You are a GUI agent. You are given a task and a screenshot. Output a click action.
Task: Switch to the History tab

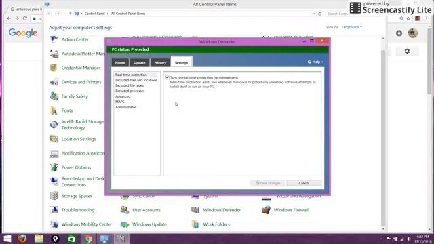click(x=160, y=63)
